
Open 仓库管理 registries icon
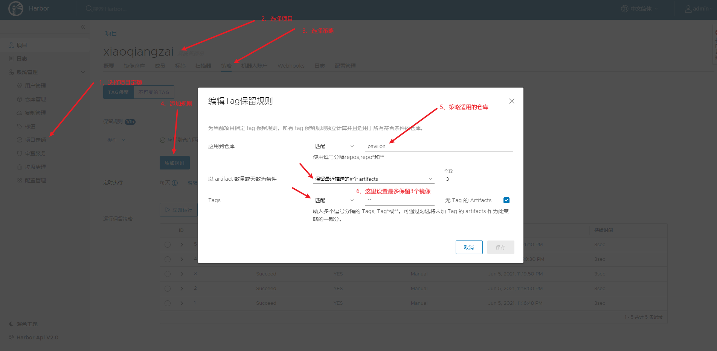click(20, 99)
